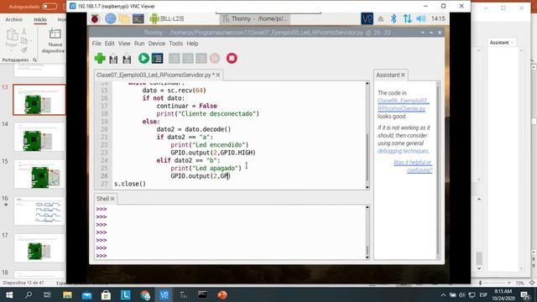Viewport: 537px width, 302px height.
Task: Click the Shell vertical scrollbar
Action: pos(368,232)
